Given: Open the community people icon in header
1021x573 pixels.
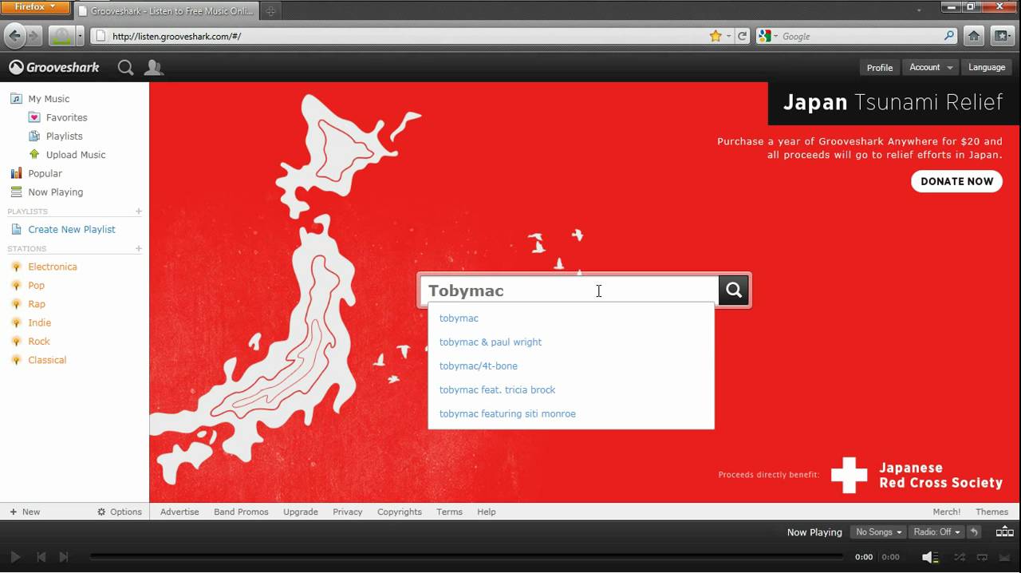Looking at the screenshot, I should point(153,68).
